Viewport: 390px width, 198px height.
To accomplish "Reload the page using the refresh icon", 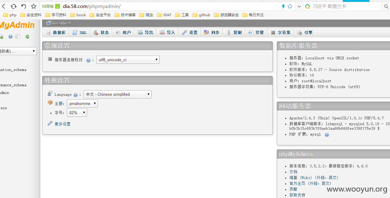I will click(x=14, y=6).
